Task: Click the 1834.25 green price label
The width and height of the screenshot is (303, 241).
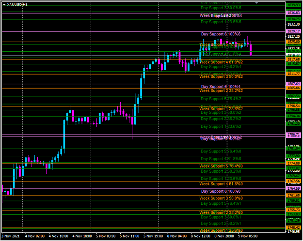Action: (293, 19)
